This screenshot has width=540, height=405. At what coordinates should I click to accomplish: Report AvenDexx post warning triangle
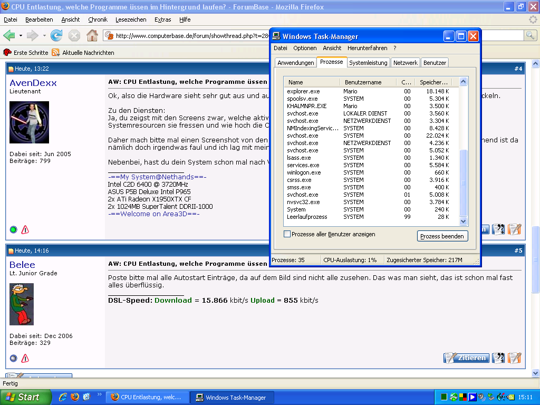coord(25,230)
